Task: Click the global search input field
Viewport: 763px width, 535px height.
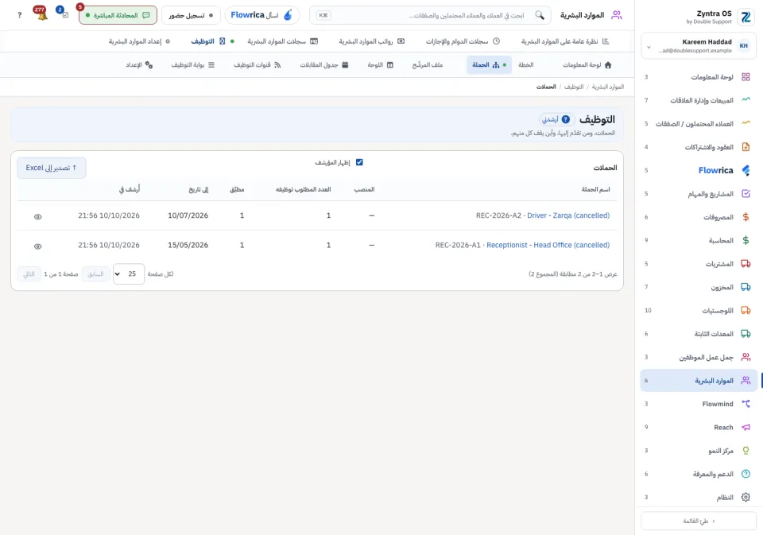Action: pos(430,15)
